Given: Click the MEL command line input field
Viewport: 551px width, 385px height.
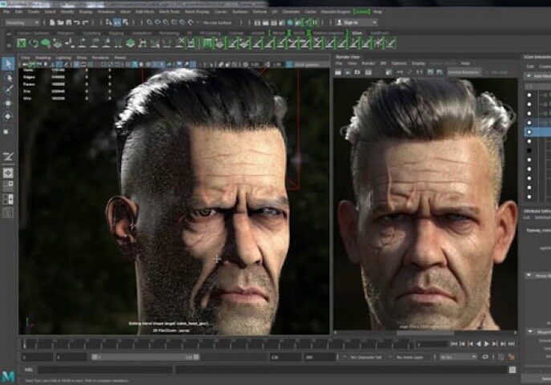Looking at the screenshot, I should [x=105, y=370].
